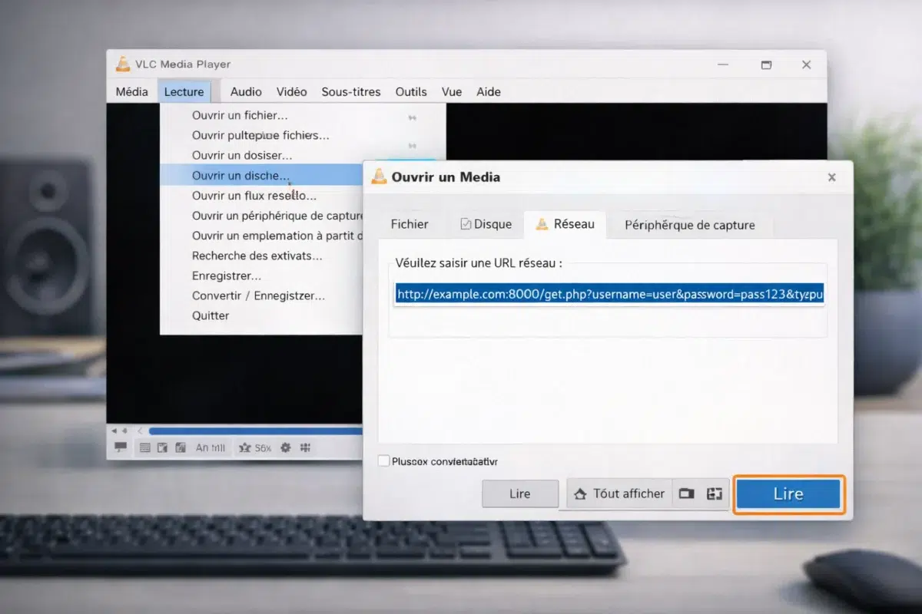Screen dimensions: 922x614
Task: Click the playlist icon in the status bar
Action: (x=144, y=447)
